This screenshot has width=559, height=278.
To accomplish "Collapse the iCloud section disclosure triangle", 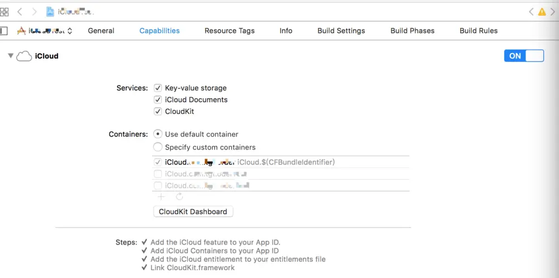I will coord(10,56).
